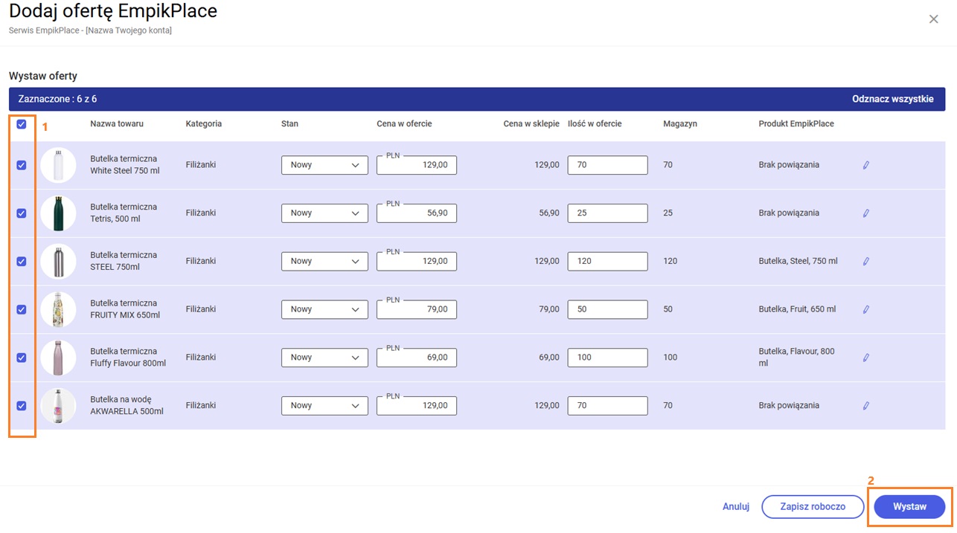Image resolution: width=957 pixels, height=533 pixels.
Task: Click 'Butelka, Flavour, 800 ml' linked product text
Action: [x=796, y=358]
